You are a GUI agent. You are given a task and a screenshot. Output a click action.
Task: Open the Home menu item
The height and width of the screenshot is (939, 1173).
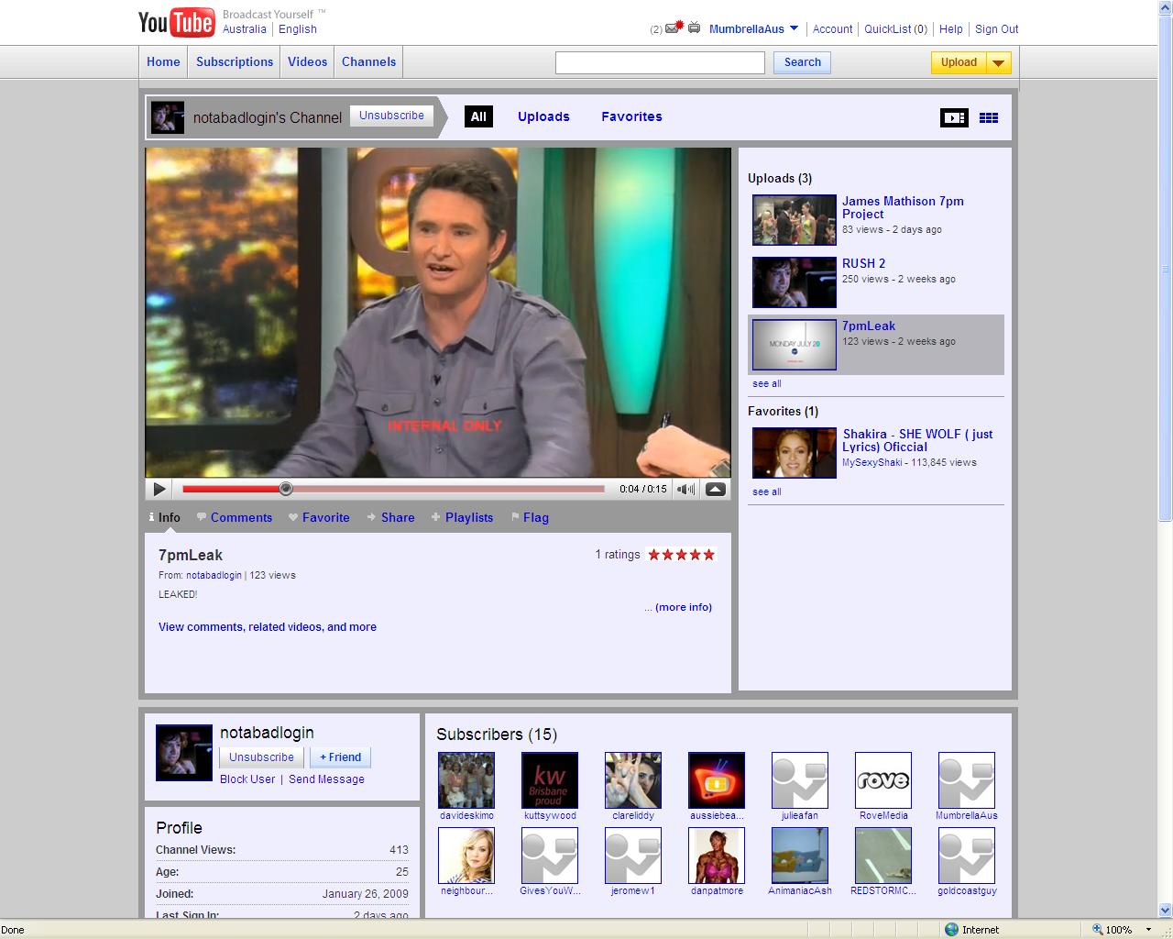pyautogui.click(x=163, y=61)
